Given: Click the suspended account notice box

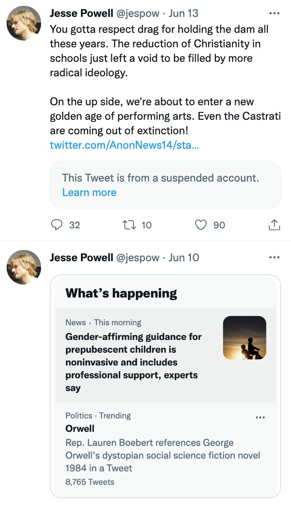Looking at the screenshot, I should (165, 185).
